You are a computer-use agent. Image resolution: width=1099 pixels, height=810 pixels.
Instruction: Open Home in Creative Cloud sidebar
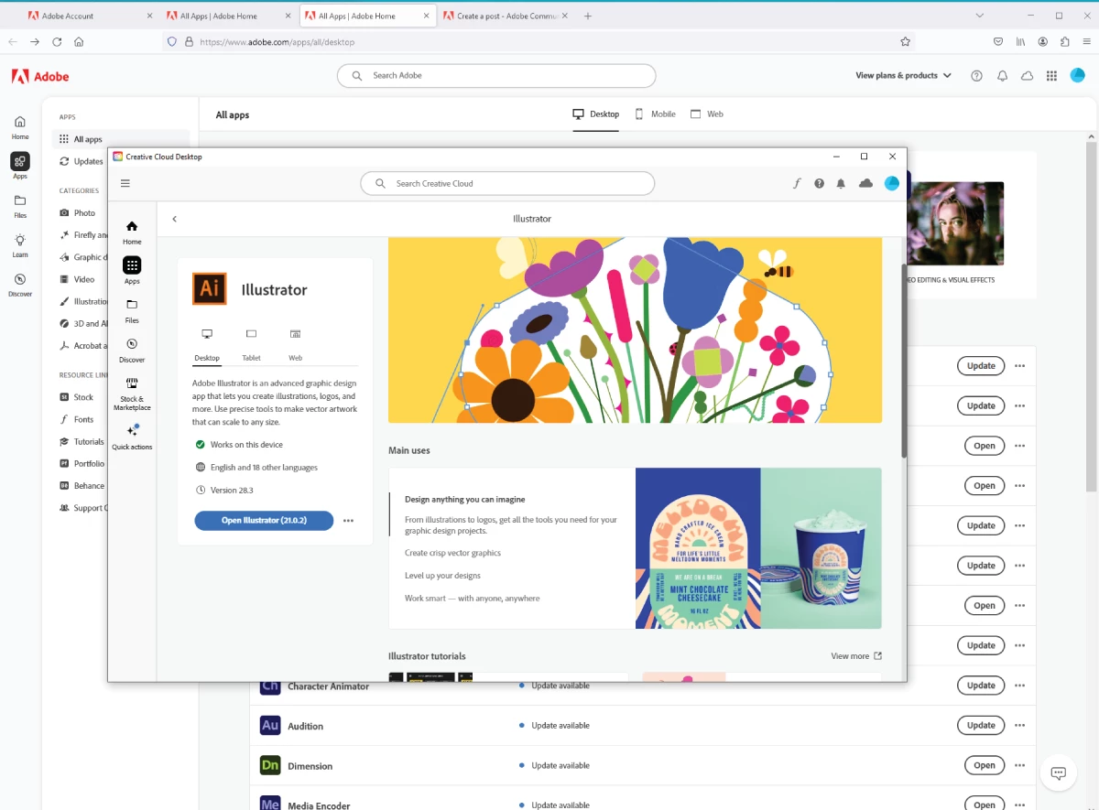pos(132,232)
